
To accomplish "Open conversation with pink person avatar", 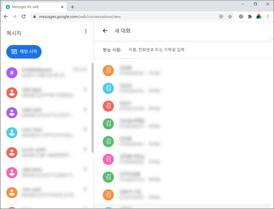I will click(47, 172).
